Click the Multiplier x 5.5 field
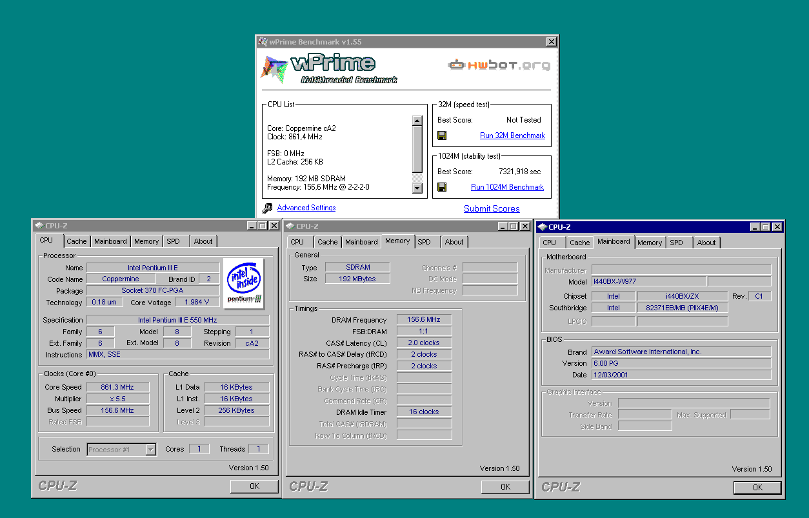The image size is (809, 518). pyautogui.click(x=117, y=399)
